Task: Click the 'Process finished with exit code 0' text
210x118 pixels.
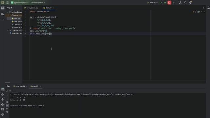Action: pyautogui.click(x=27, y=106)
